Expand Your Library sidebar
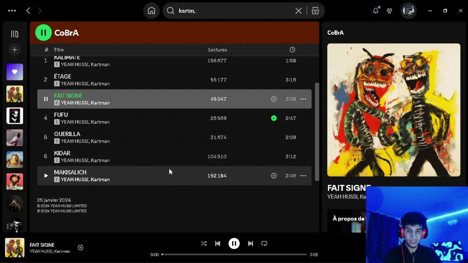Screen dimensions: 468x263 point(15,34)
